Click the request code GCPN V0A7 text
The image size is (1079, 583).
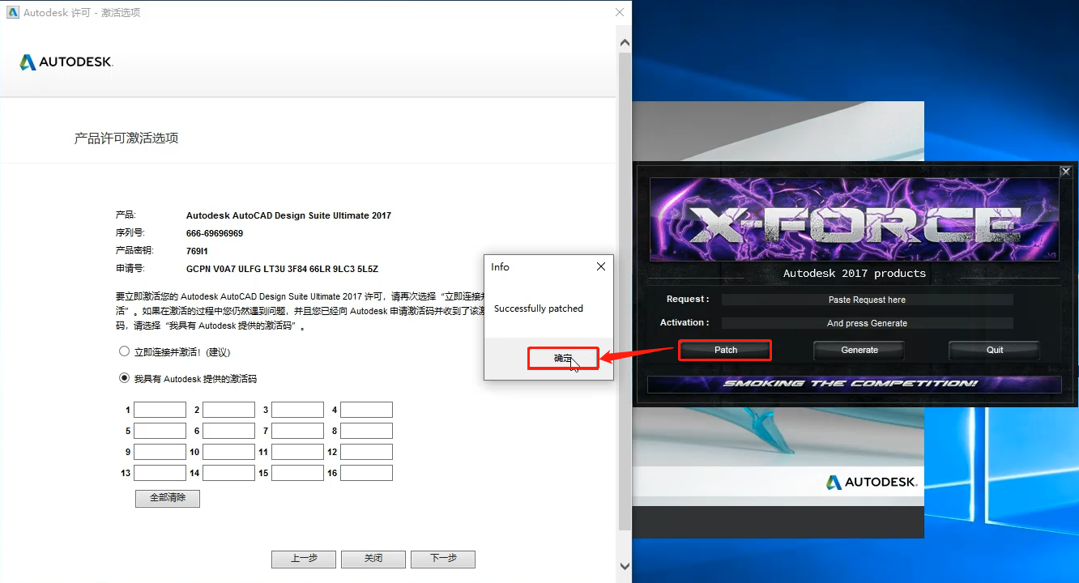[282, 269]
